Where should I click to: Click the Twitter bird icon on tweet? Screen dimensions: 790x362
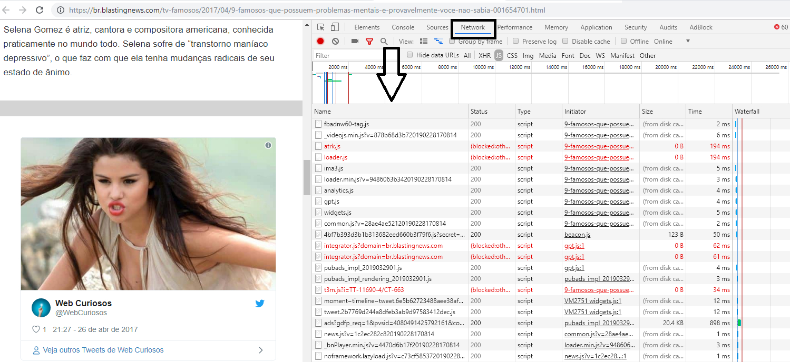point(260,304)
